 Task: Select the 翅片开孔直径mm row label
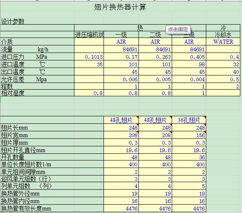[x=52, y=150]
